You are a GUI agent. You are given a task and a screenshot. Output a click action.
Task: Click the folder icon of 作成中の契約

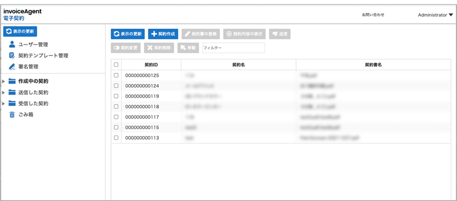12,81
